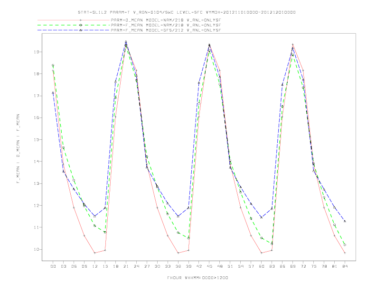Click x-axis forecast hour 18

[115, 266]
